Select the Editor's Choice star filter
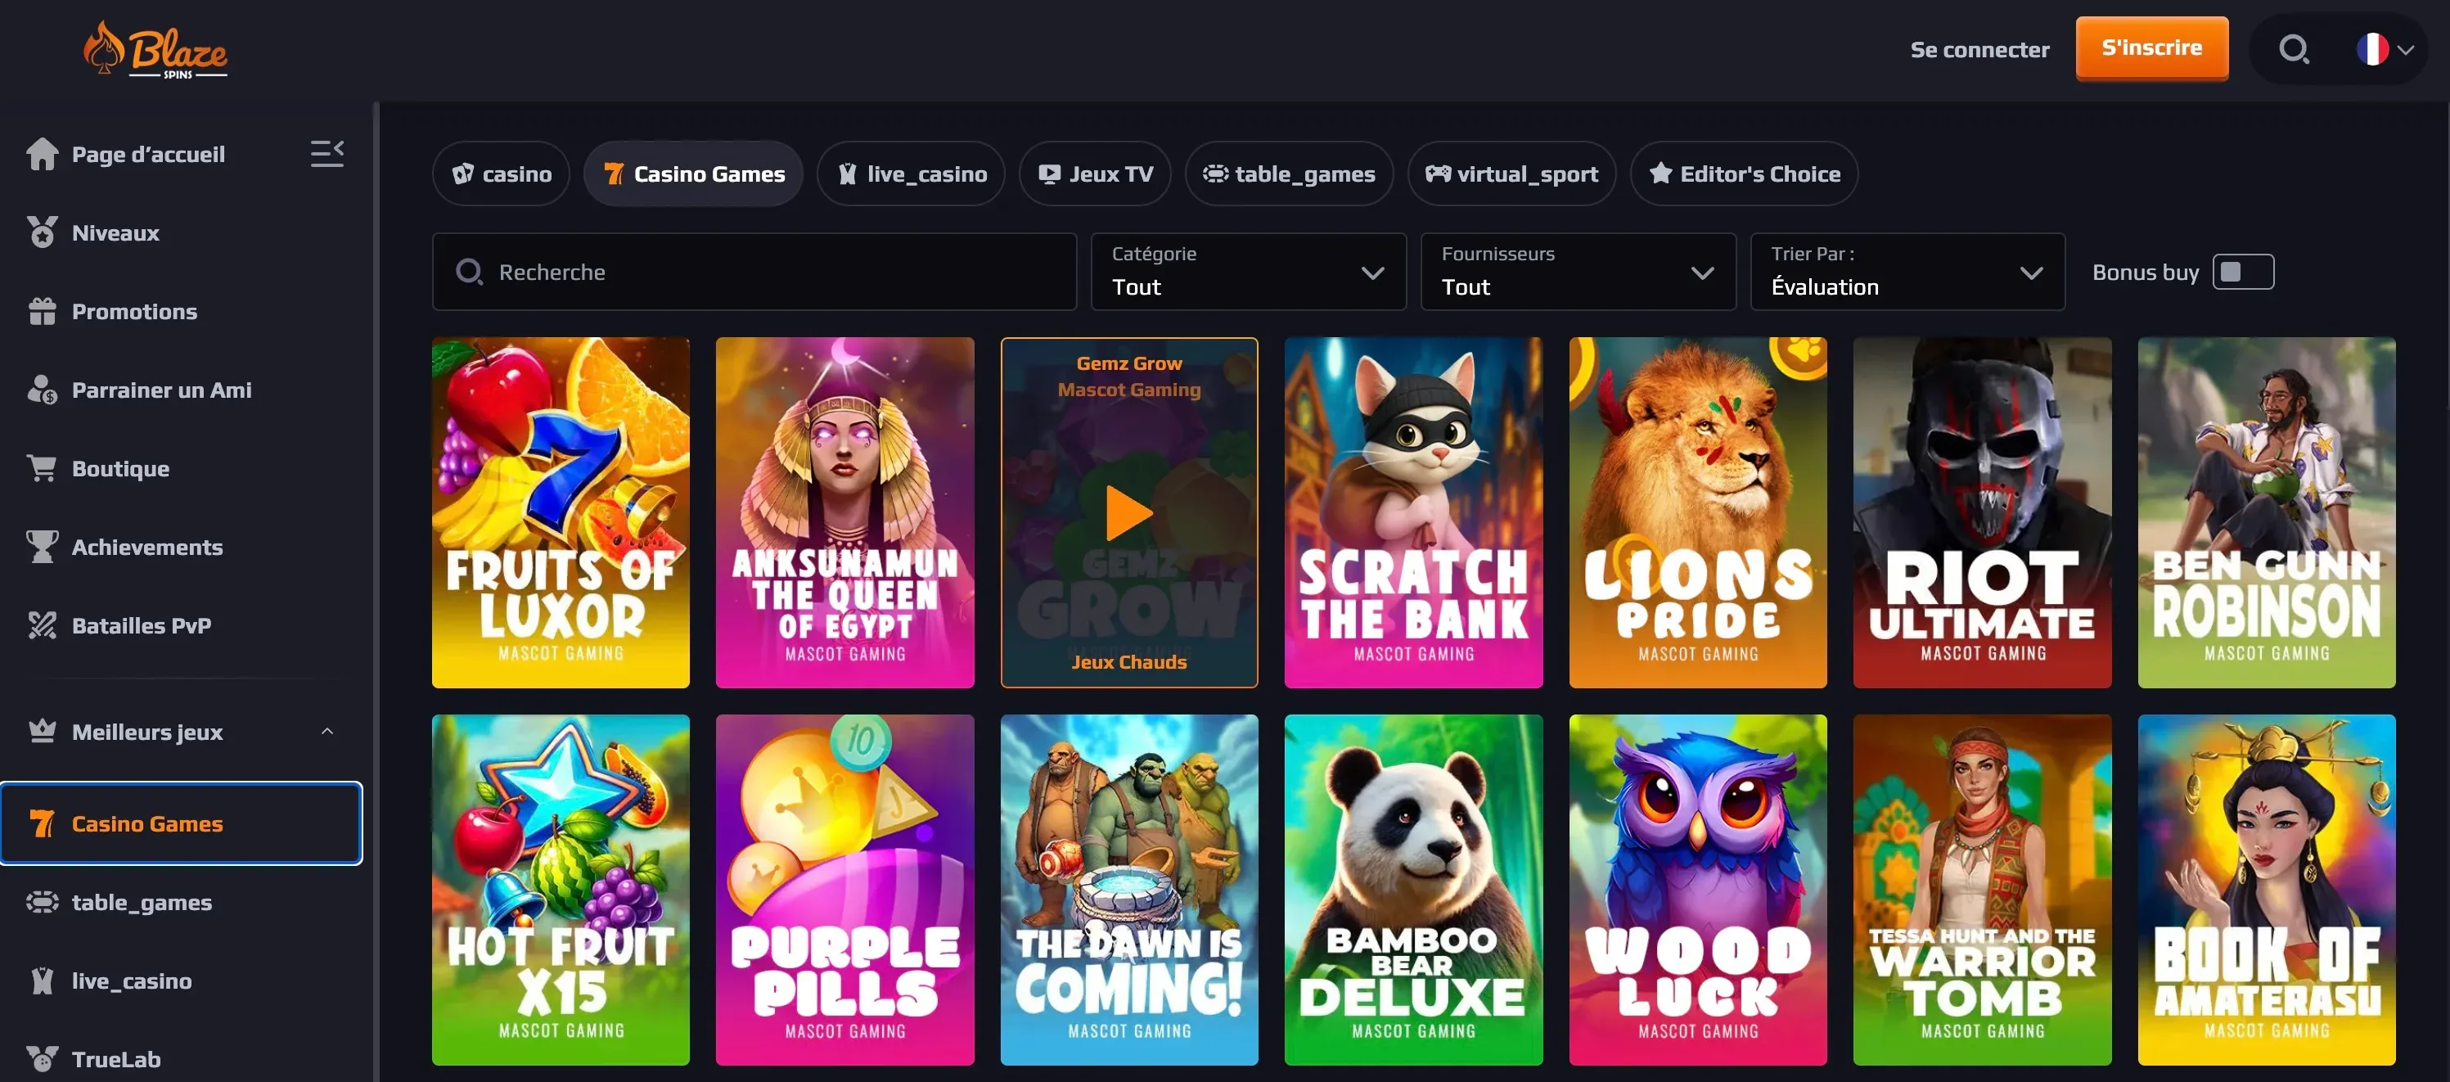The height and width of the screenshot is (1082, 2450). point(1745,174)
